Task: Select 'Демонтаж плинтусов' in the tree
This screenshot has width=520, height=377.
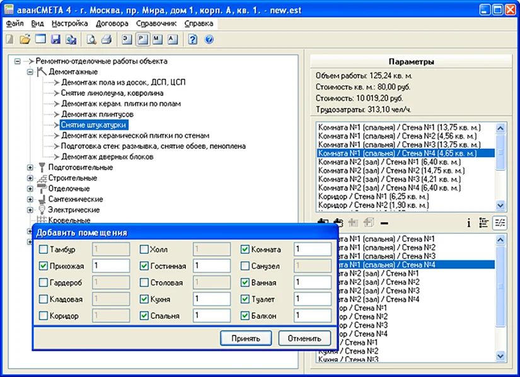Action: click(x=97, y=114)
